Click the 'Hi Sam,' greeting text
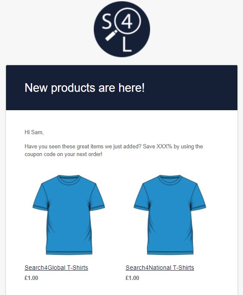The height and width of the screenshot is (295, 243). pos(34,132)
